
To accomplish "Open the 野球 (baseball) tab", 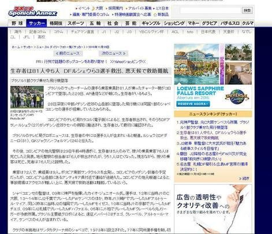I will point(17,23).
